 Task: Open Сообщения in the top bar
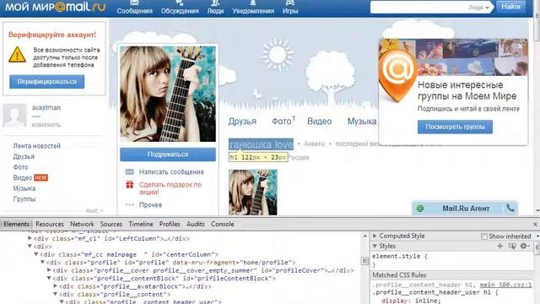point(134,8)
